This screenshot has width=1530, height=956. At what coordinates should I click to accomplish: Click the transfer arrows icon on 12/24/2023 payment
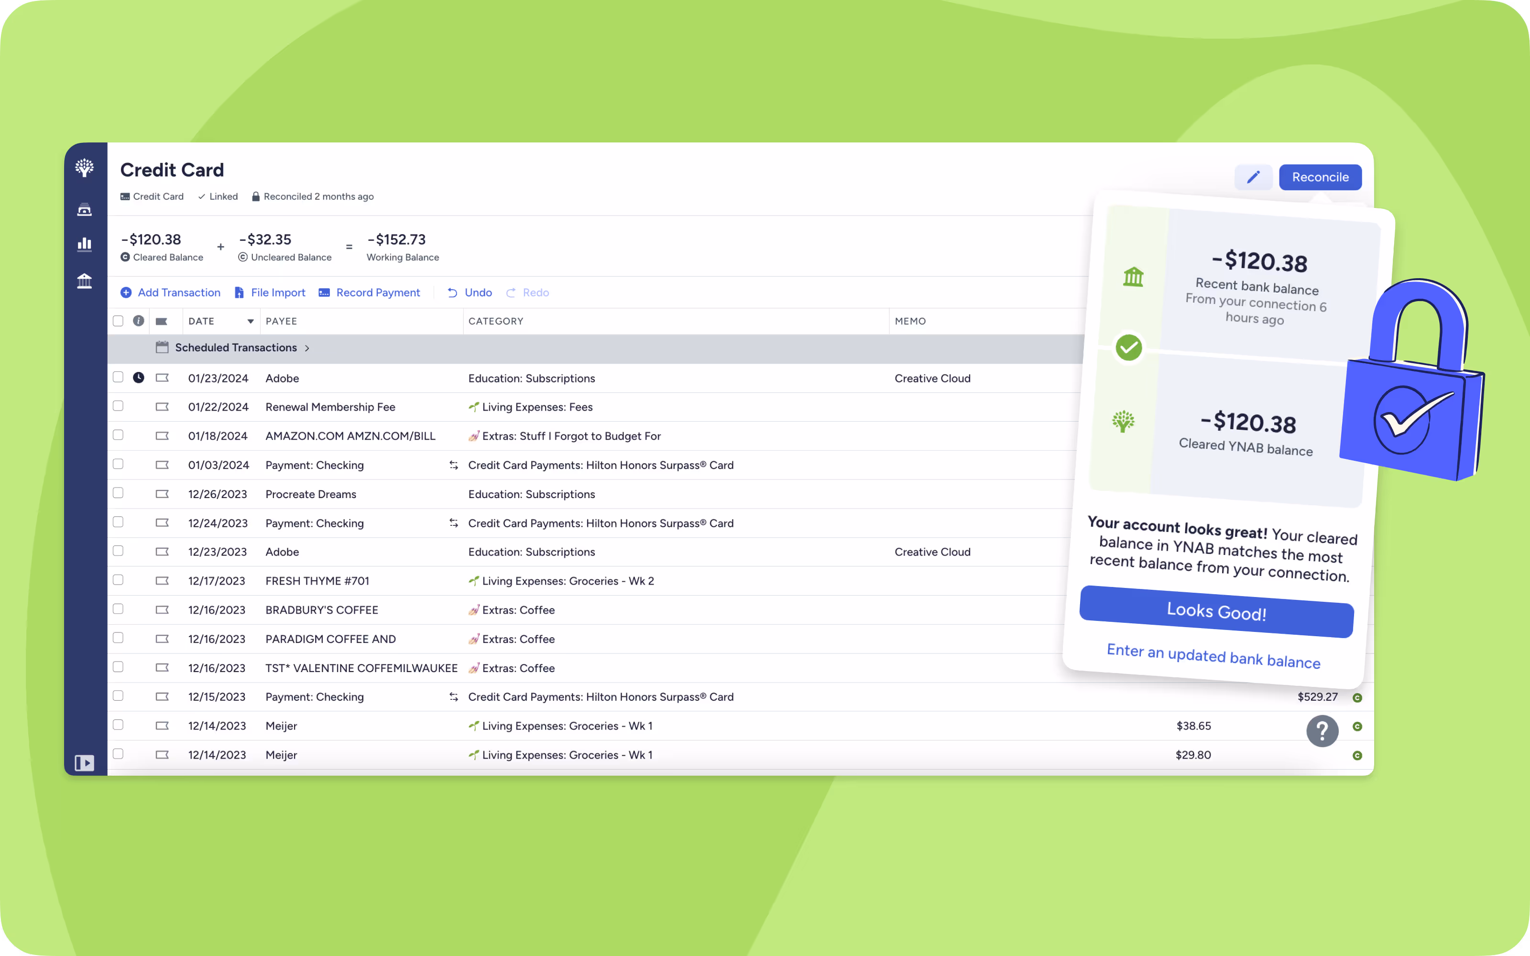453,523
